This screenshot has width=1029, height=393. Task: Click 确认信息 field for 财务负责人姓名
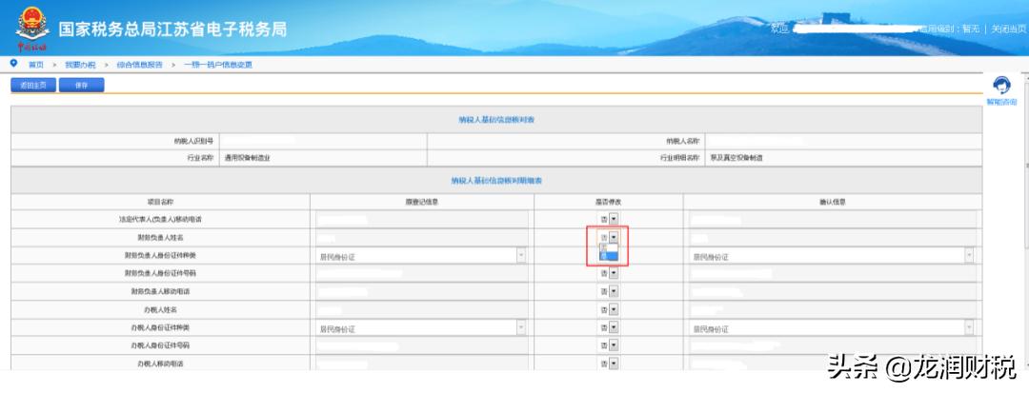[832, 238]
